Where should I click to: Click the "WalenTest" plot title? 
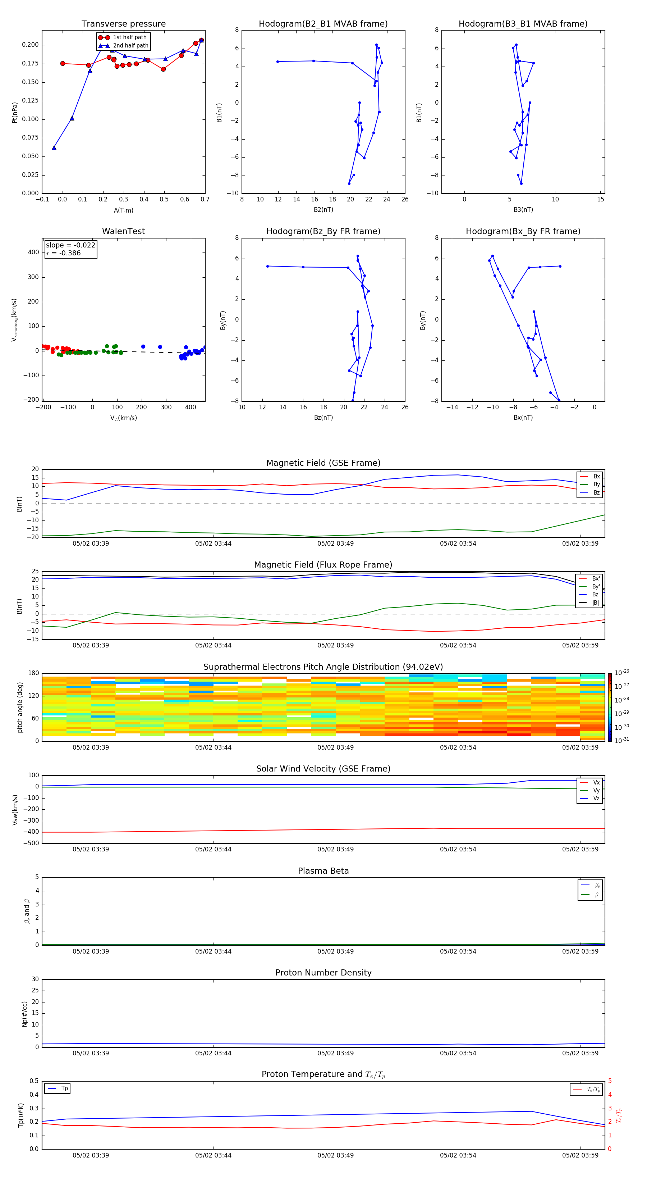coord(123,231)
